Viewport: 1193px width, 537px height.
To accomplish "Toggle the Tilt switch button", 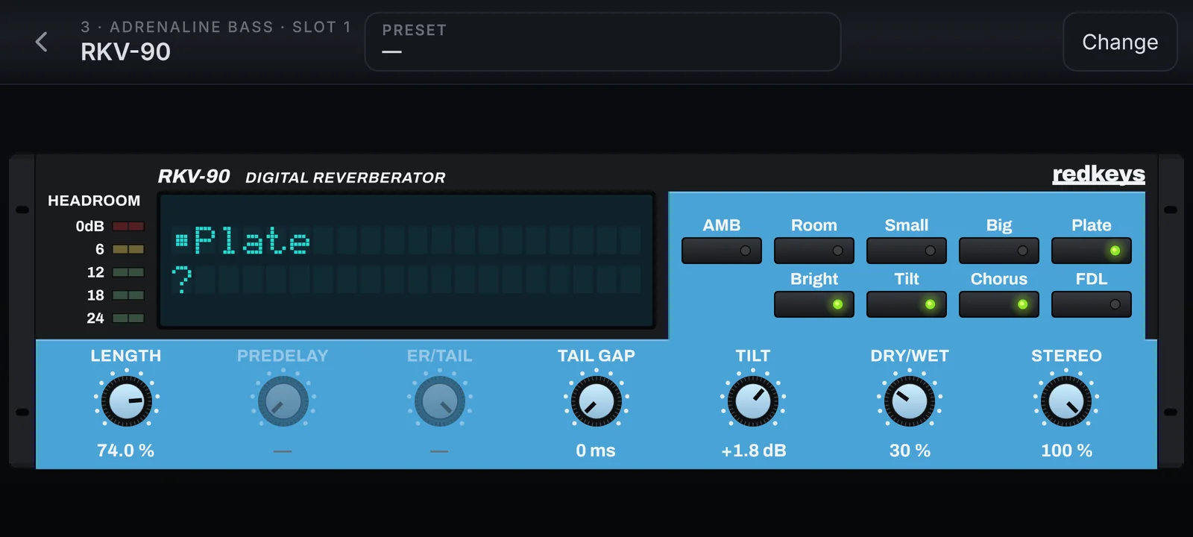I will pos(907,304).
